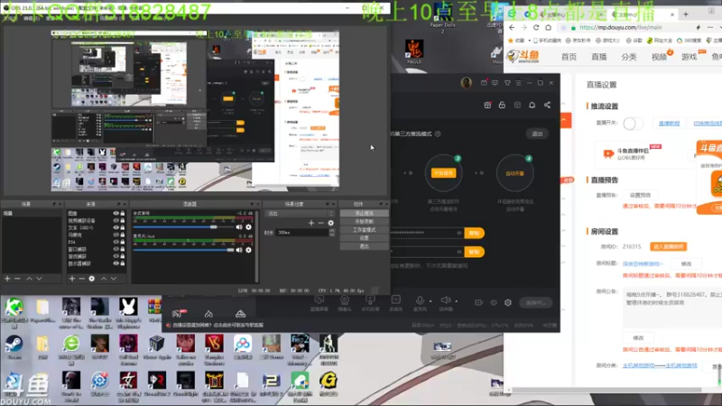Viewport: 722px width, 406px height.
Task: Hide the 窗口捕获 source via eye icon
Action: pos(116,249)
